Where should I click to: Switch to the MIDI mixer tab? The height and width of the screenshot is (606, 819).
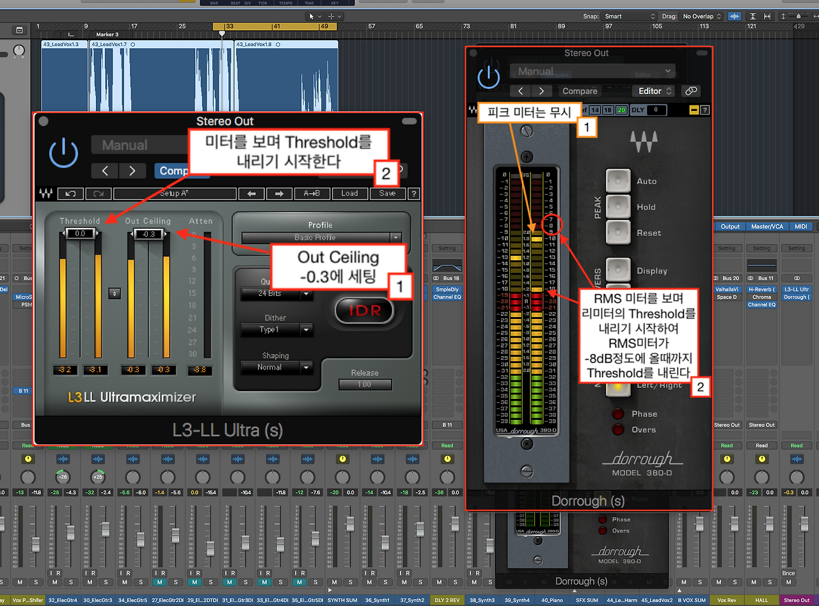tap(800, 226)
